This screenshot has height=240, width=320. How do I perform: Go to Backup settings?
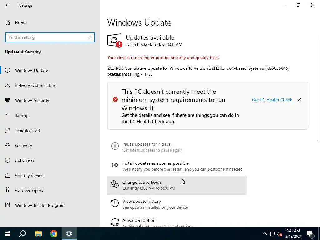coord(50,115)
